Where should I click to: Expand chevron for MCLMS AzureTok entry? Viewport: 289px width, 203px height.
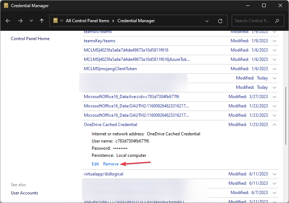(x=274, y=59)
